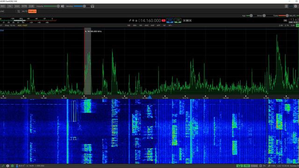Image resolution: width=299 pixels, height=168 pixels.
Task: Toggle the BIN binaural button
Action: (135, 25)
